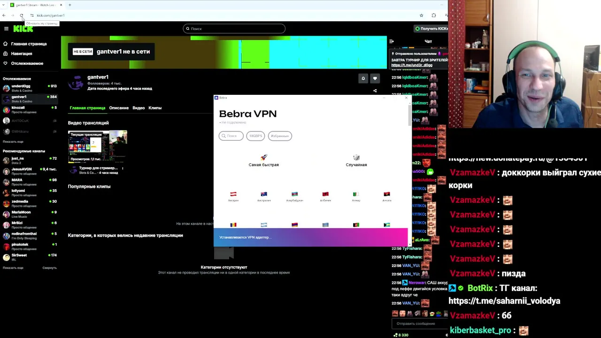The height and width of the screenshot is (338, 601).
Task: Switch to the Главная страница channel tab
Action: click(87, 108)
